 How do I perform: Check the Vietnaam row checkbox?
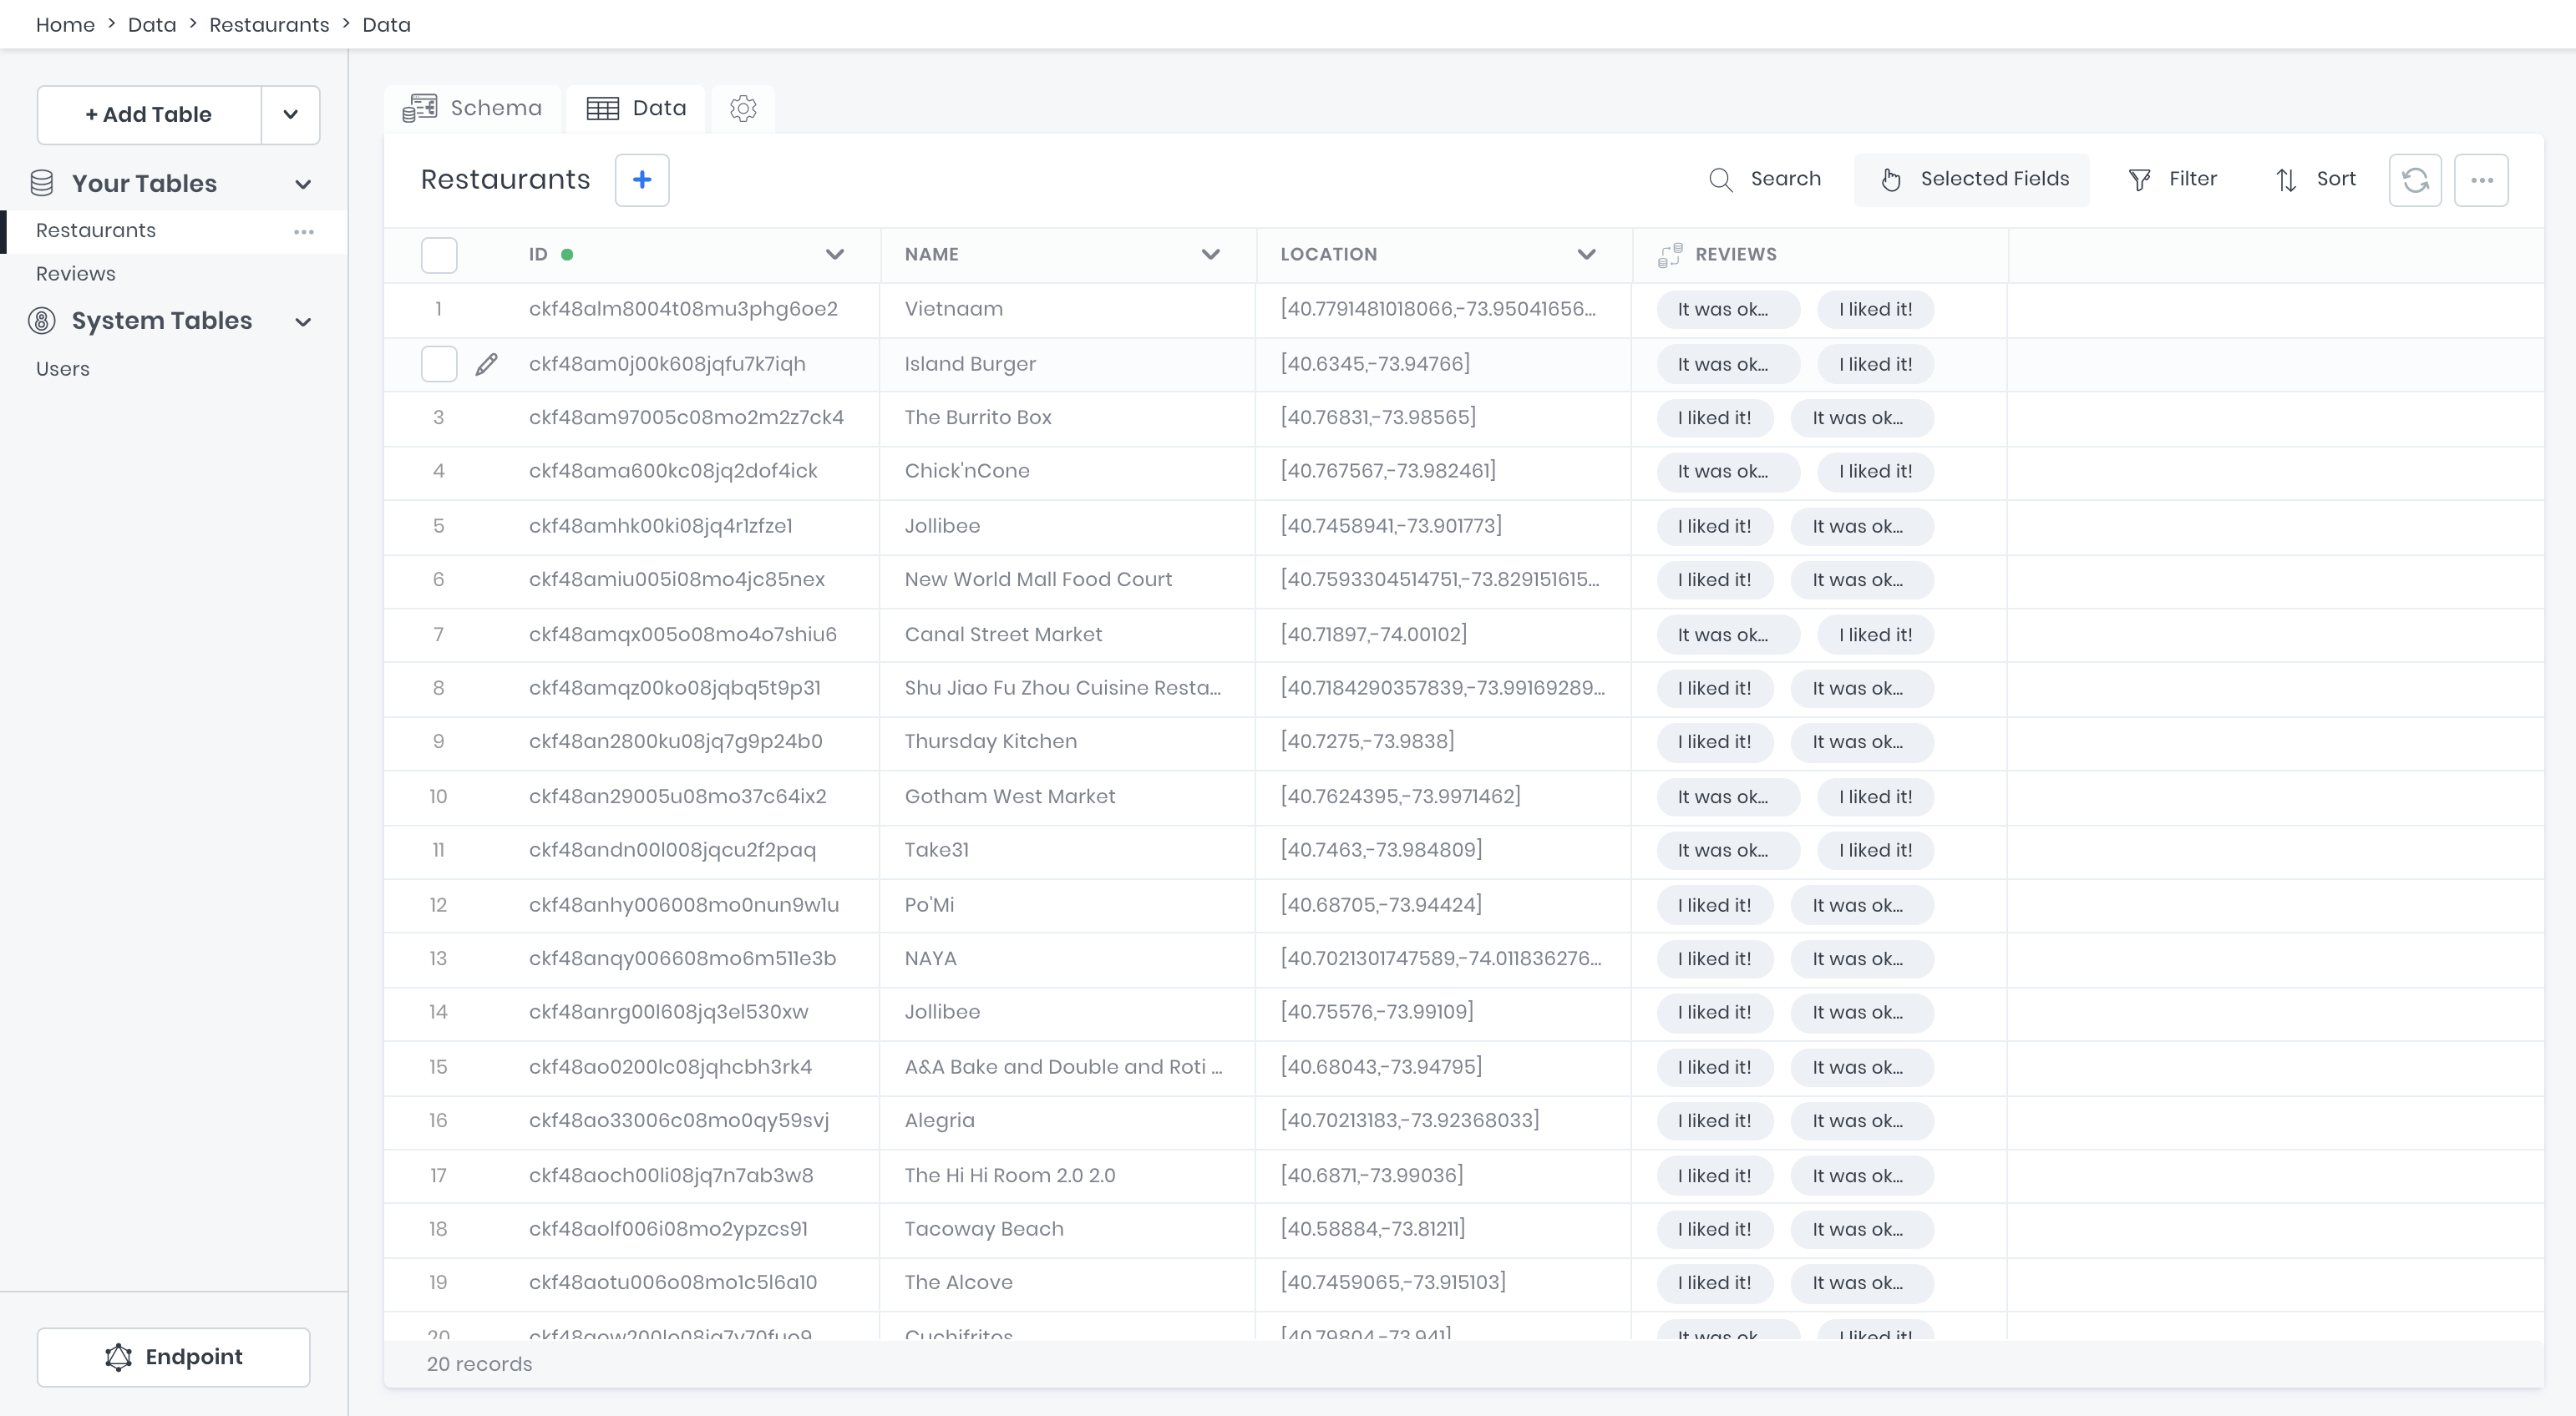click(x=439, y=309)
